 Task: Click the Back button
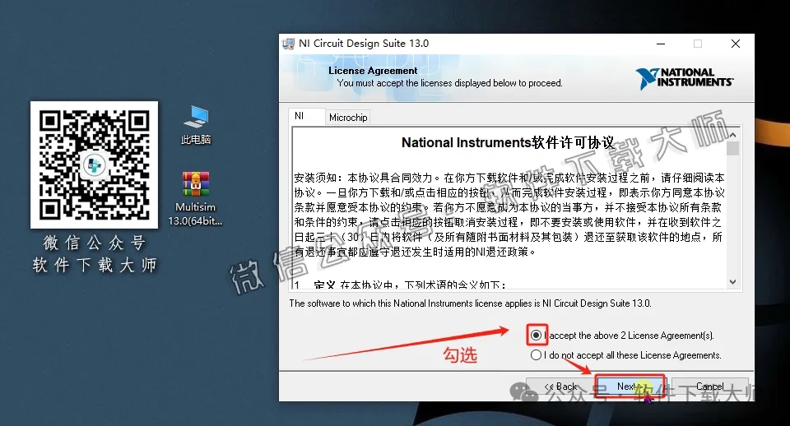tap(560, 387)
